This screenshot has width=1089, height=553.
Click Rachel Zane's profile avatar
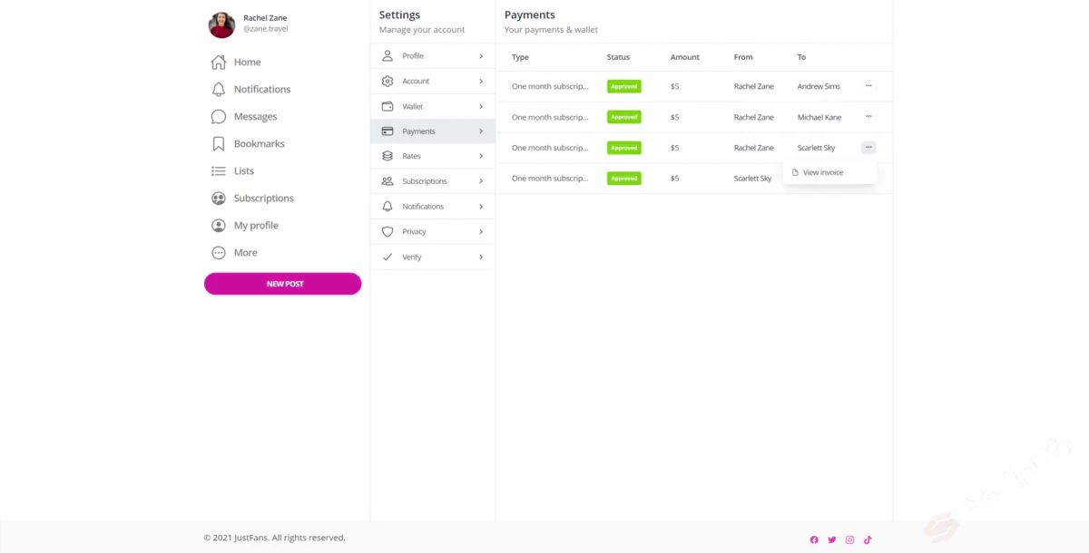pyautogui.click(x=222, y=25)
